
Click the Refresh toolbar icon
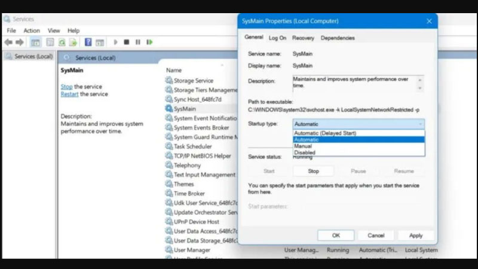(x=62, y=42)
